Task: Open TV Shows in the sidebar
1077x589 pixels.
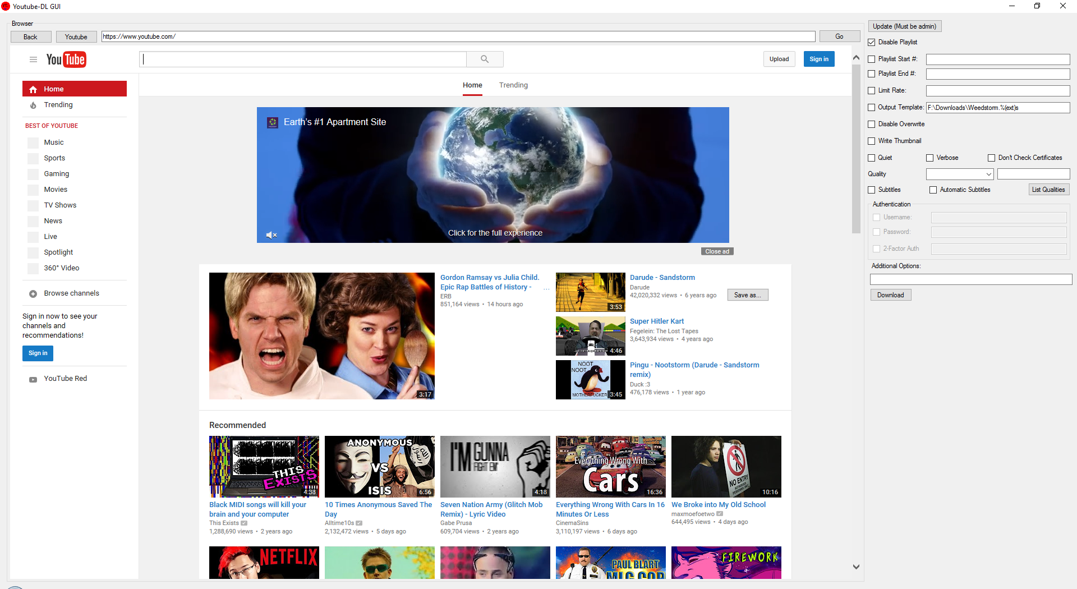Action: [x=60, y=205]
